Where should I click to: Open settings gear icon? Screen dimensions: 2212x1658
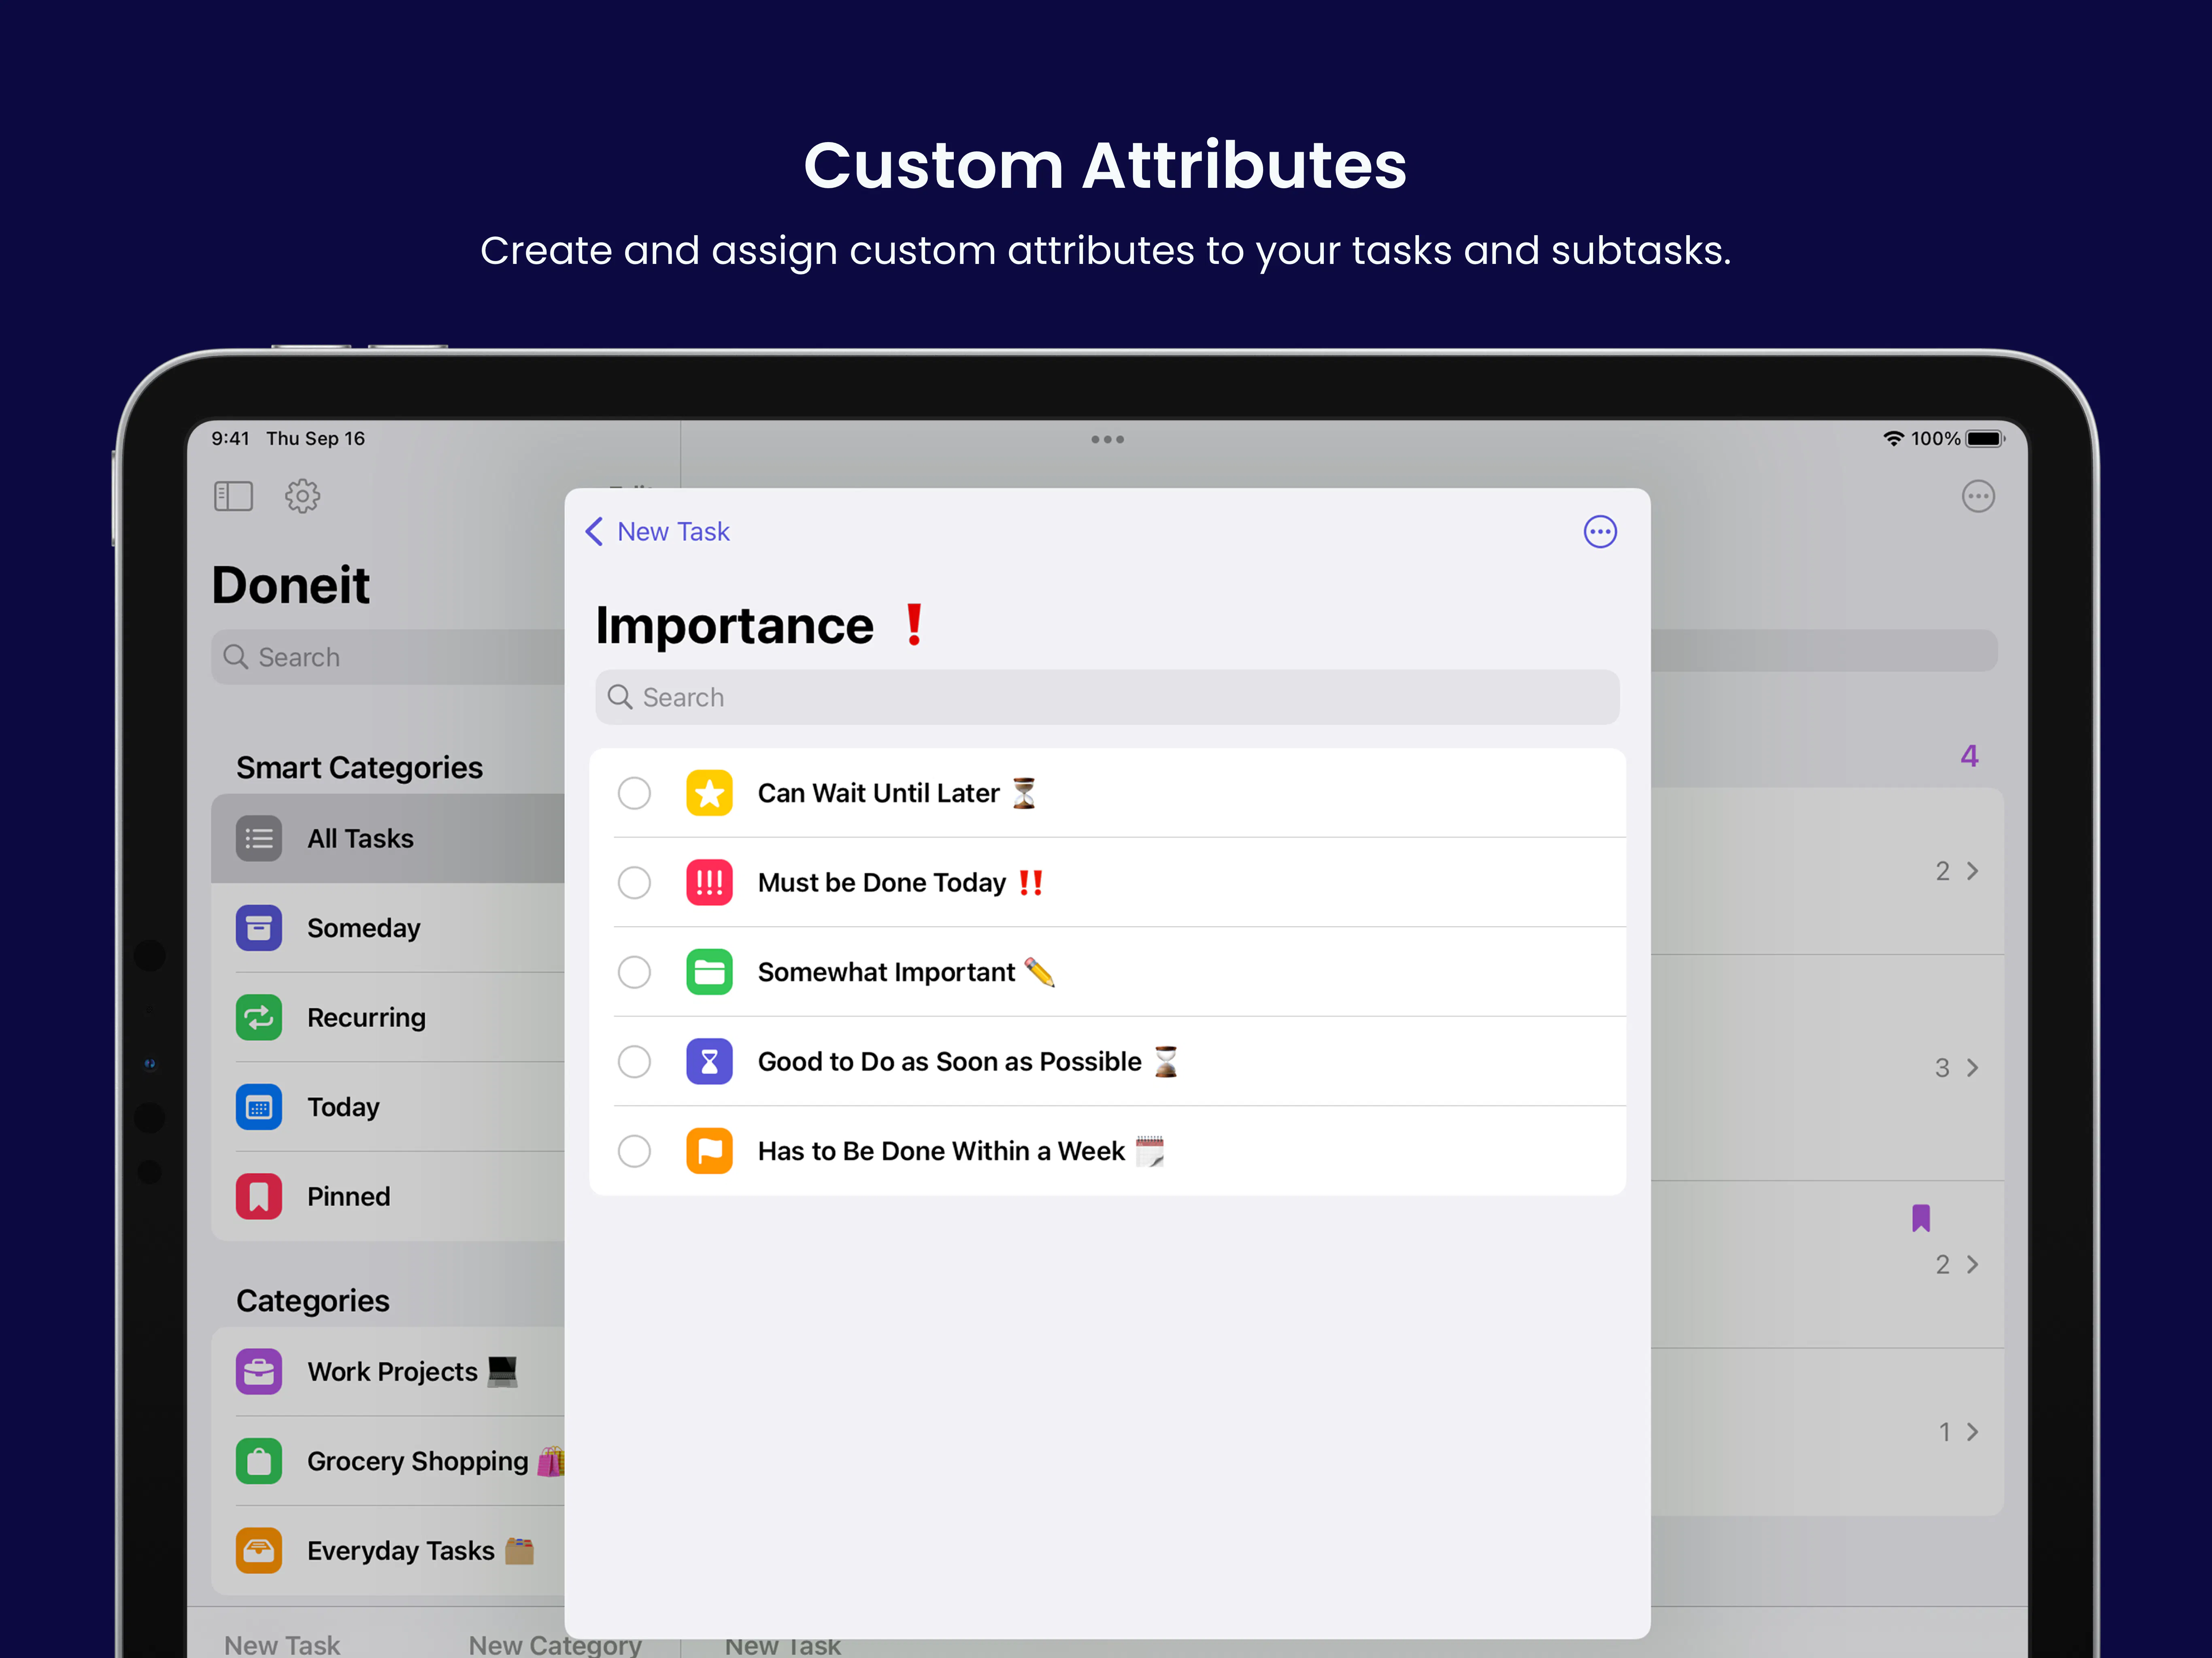click(x=302, y=496)
